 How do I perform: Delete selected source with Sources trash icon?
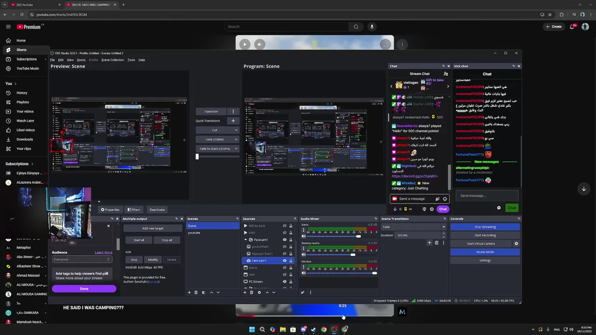(x=251, y=293)
